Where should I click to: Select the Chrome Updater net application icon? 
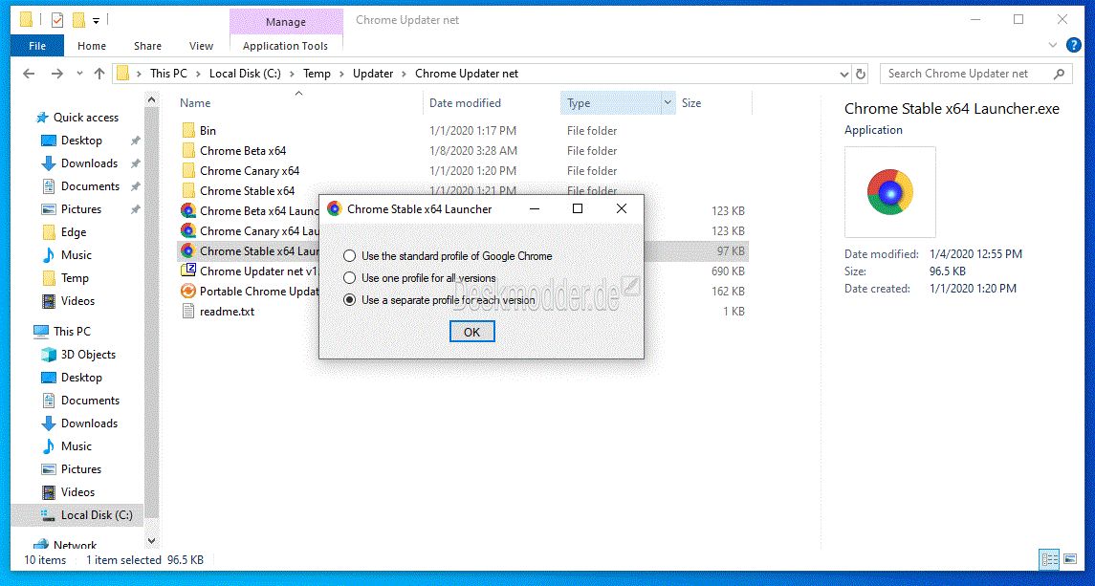point(187,271)
